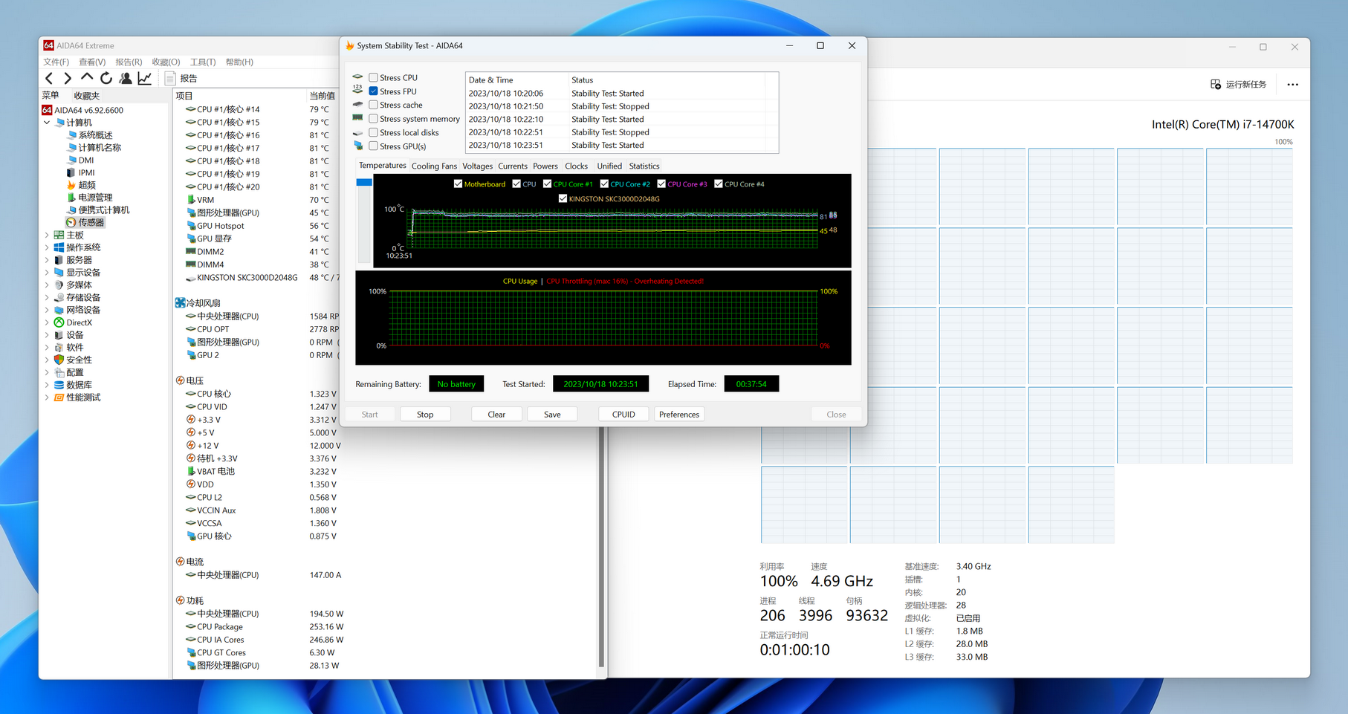Click the 电流 section icon
The image size is (1348, 714).
180,562
